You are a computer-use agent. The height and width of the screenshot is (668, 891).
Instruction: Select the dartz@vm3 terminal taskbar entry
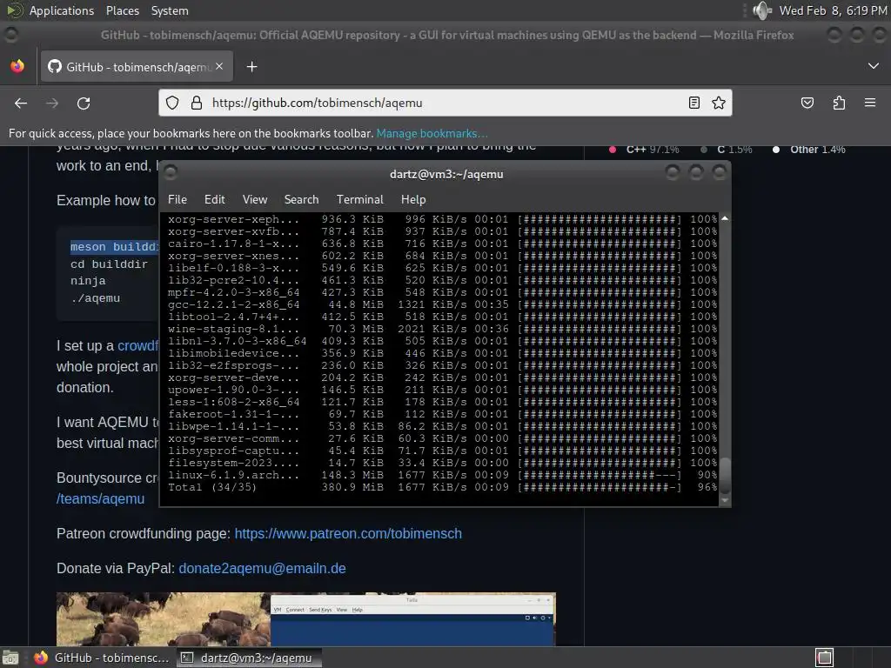249,658
